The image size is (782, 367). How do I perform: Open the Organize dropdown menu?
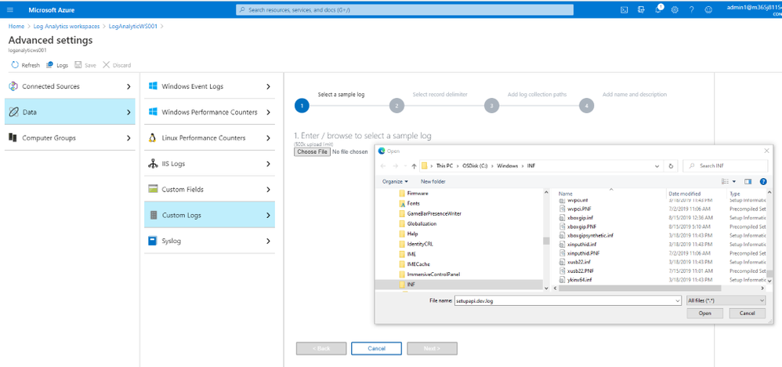(395, 182)
